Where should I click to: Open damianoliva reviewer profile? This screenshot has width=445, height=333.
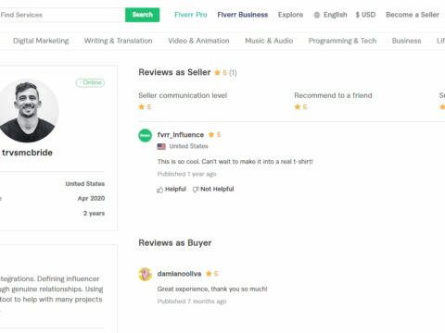(x=179, y=274)
